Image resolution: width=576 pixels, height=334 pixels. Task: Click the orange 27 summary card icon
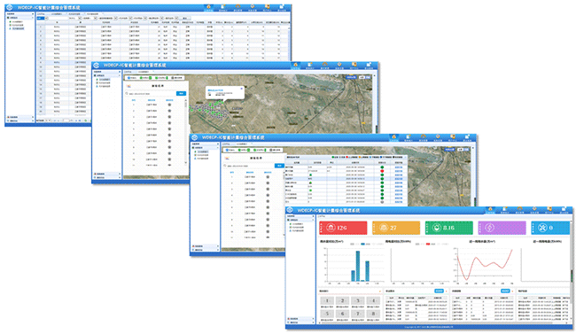pos(384,228)
